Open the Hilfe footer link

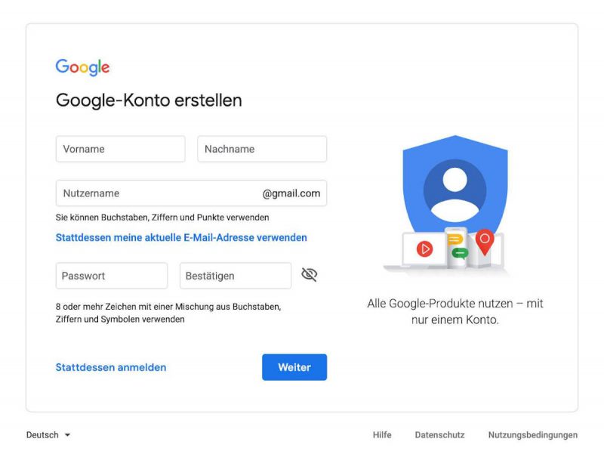point(382,435)
